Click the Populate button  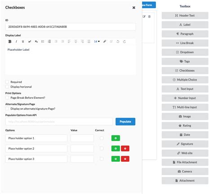(x=125, y=122)
